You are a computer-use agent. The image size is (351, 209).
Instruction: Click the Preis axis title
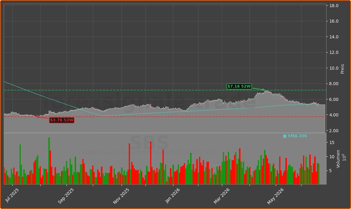[342, 69]
